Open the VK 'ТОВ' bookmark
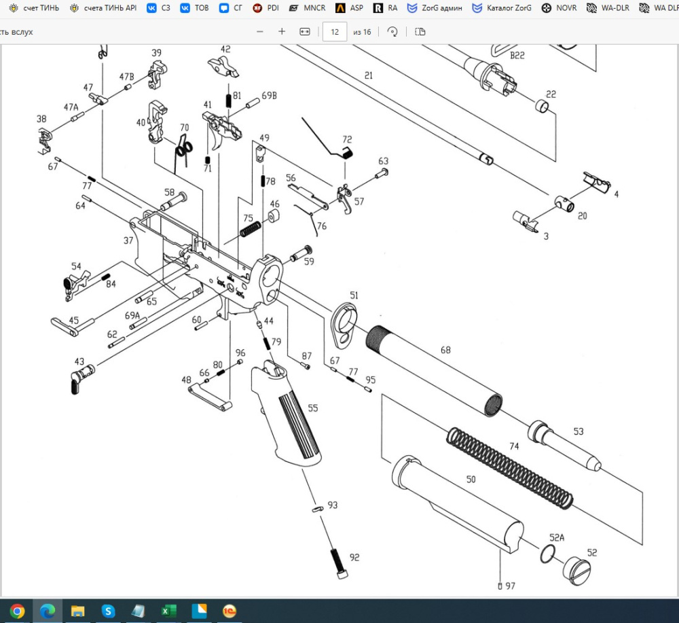Image resolution: width=679 pixels, height=623 pixels. point(194,7)
